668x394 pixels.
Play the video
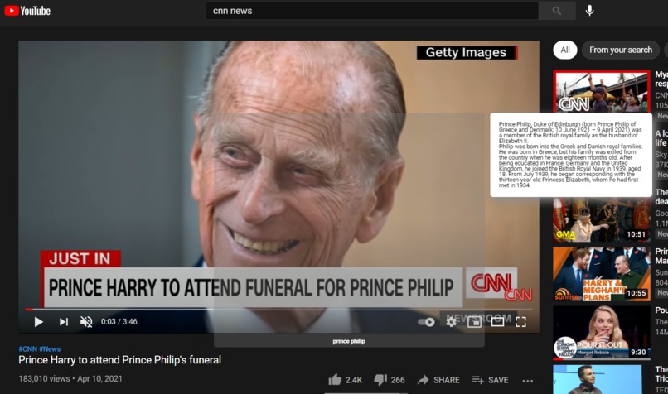point(38,322)
